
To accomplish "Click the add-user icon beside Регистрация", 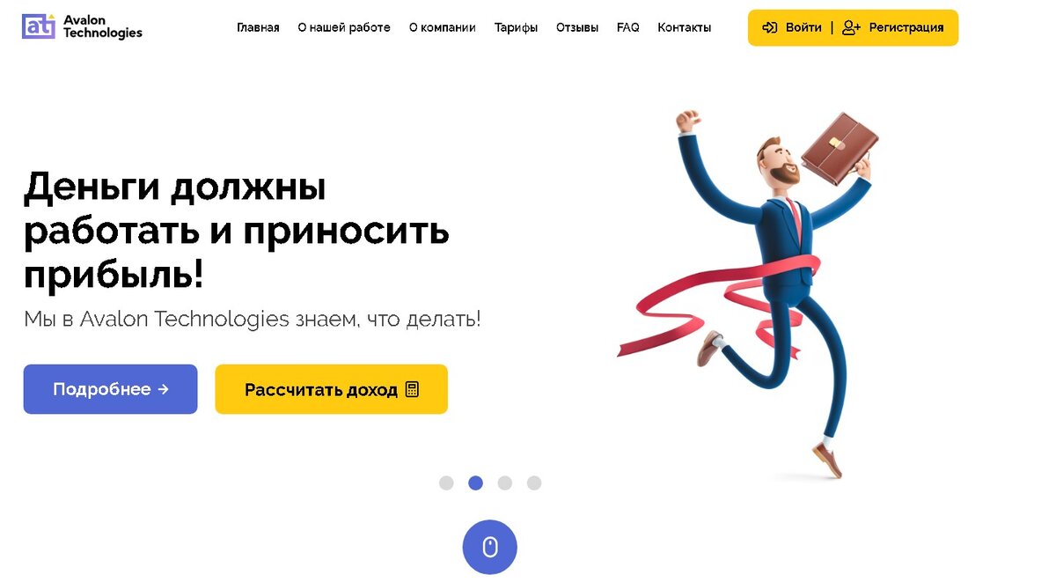I will [851, 27].
